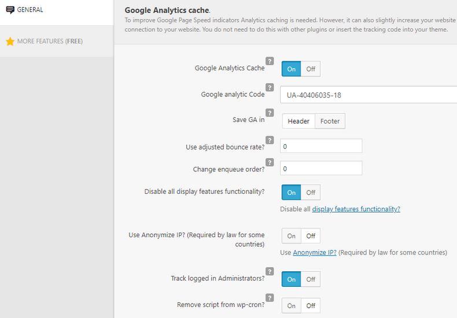Turn Google Analytics Cache On
The width and height of the screenshot is (457, 318).
[291, 69]
